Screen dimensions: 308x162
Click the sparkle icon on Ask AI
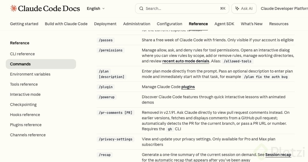tap(237, 8)
